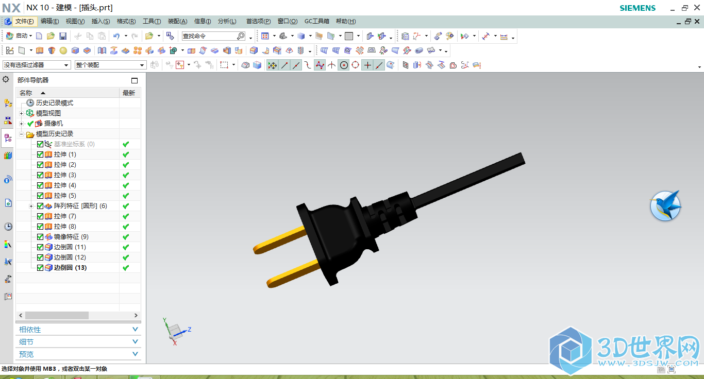Open the History clock sidebar tab
The image size is (704, 379).
tap(8, 227)
